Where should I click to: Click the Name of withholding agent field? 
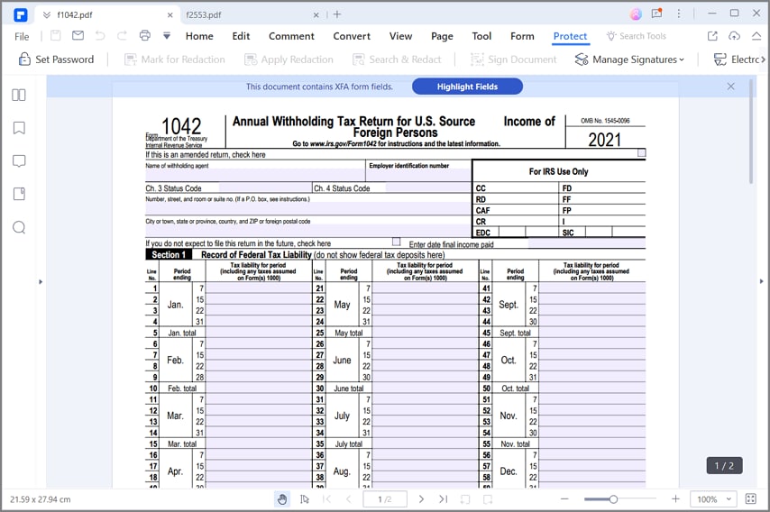[x=255, y=175]
